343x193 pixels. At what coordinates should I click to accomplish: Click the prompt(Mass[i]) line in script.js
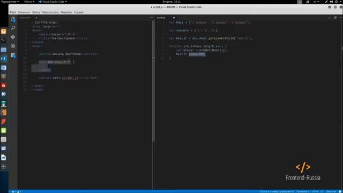coord(202,50)
